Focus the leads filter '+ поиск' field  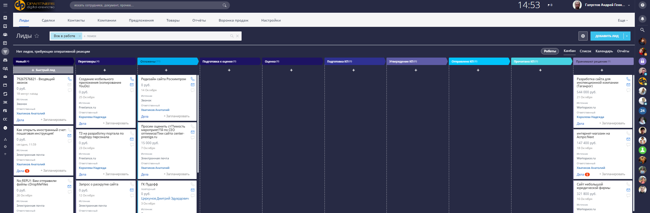pos(156,36)
